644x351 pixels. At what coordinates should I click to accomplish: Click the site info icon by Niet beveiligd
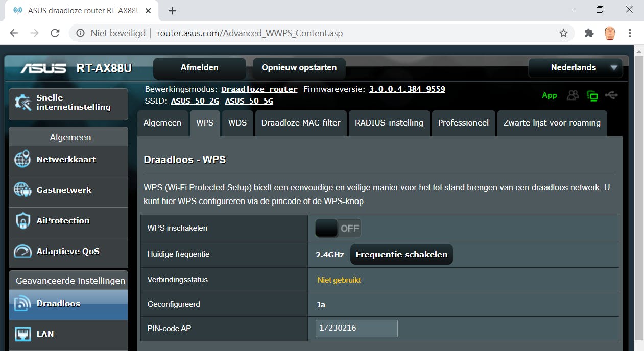coord(80,33)
